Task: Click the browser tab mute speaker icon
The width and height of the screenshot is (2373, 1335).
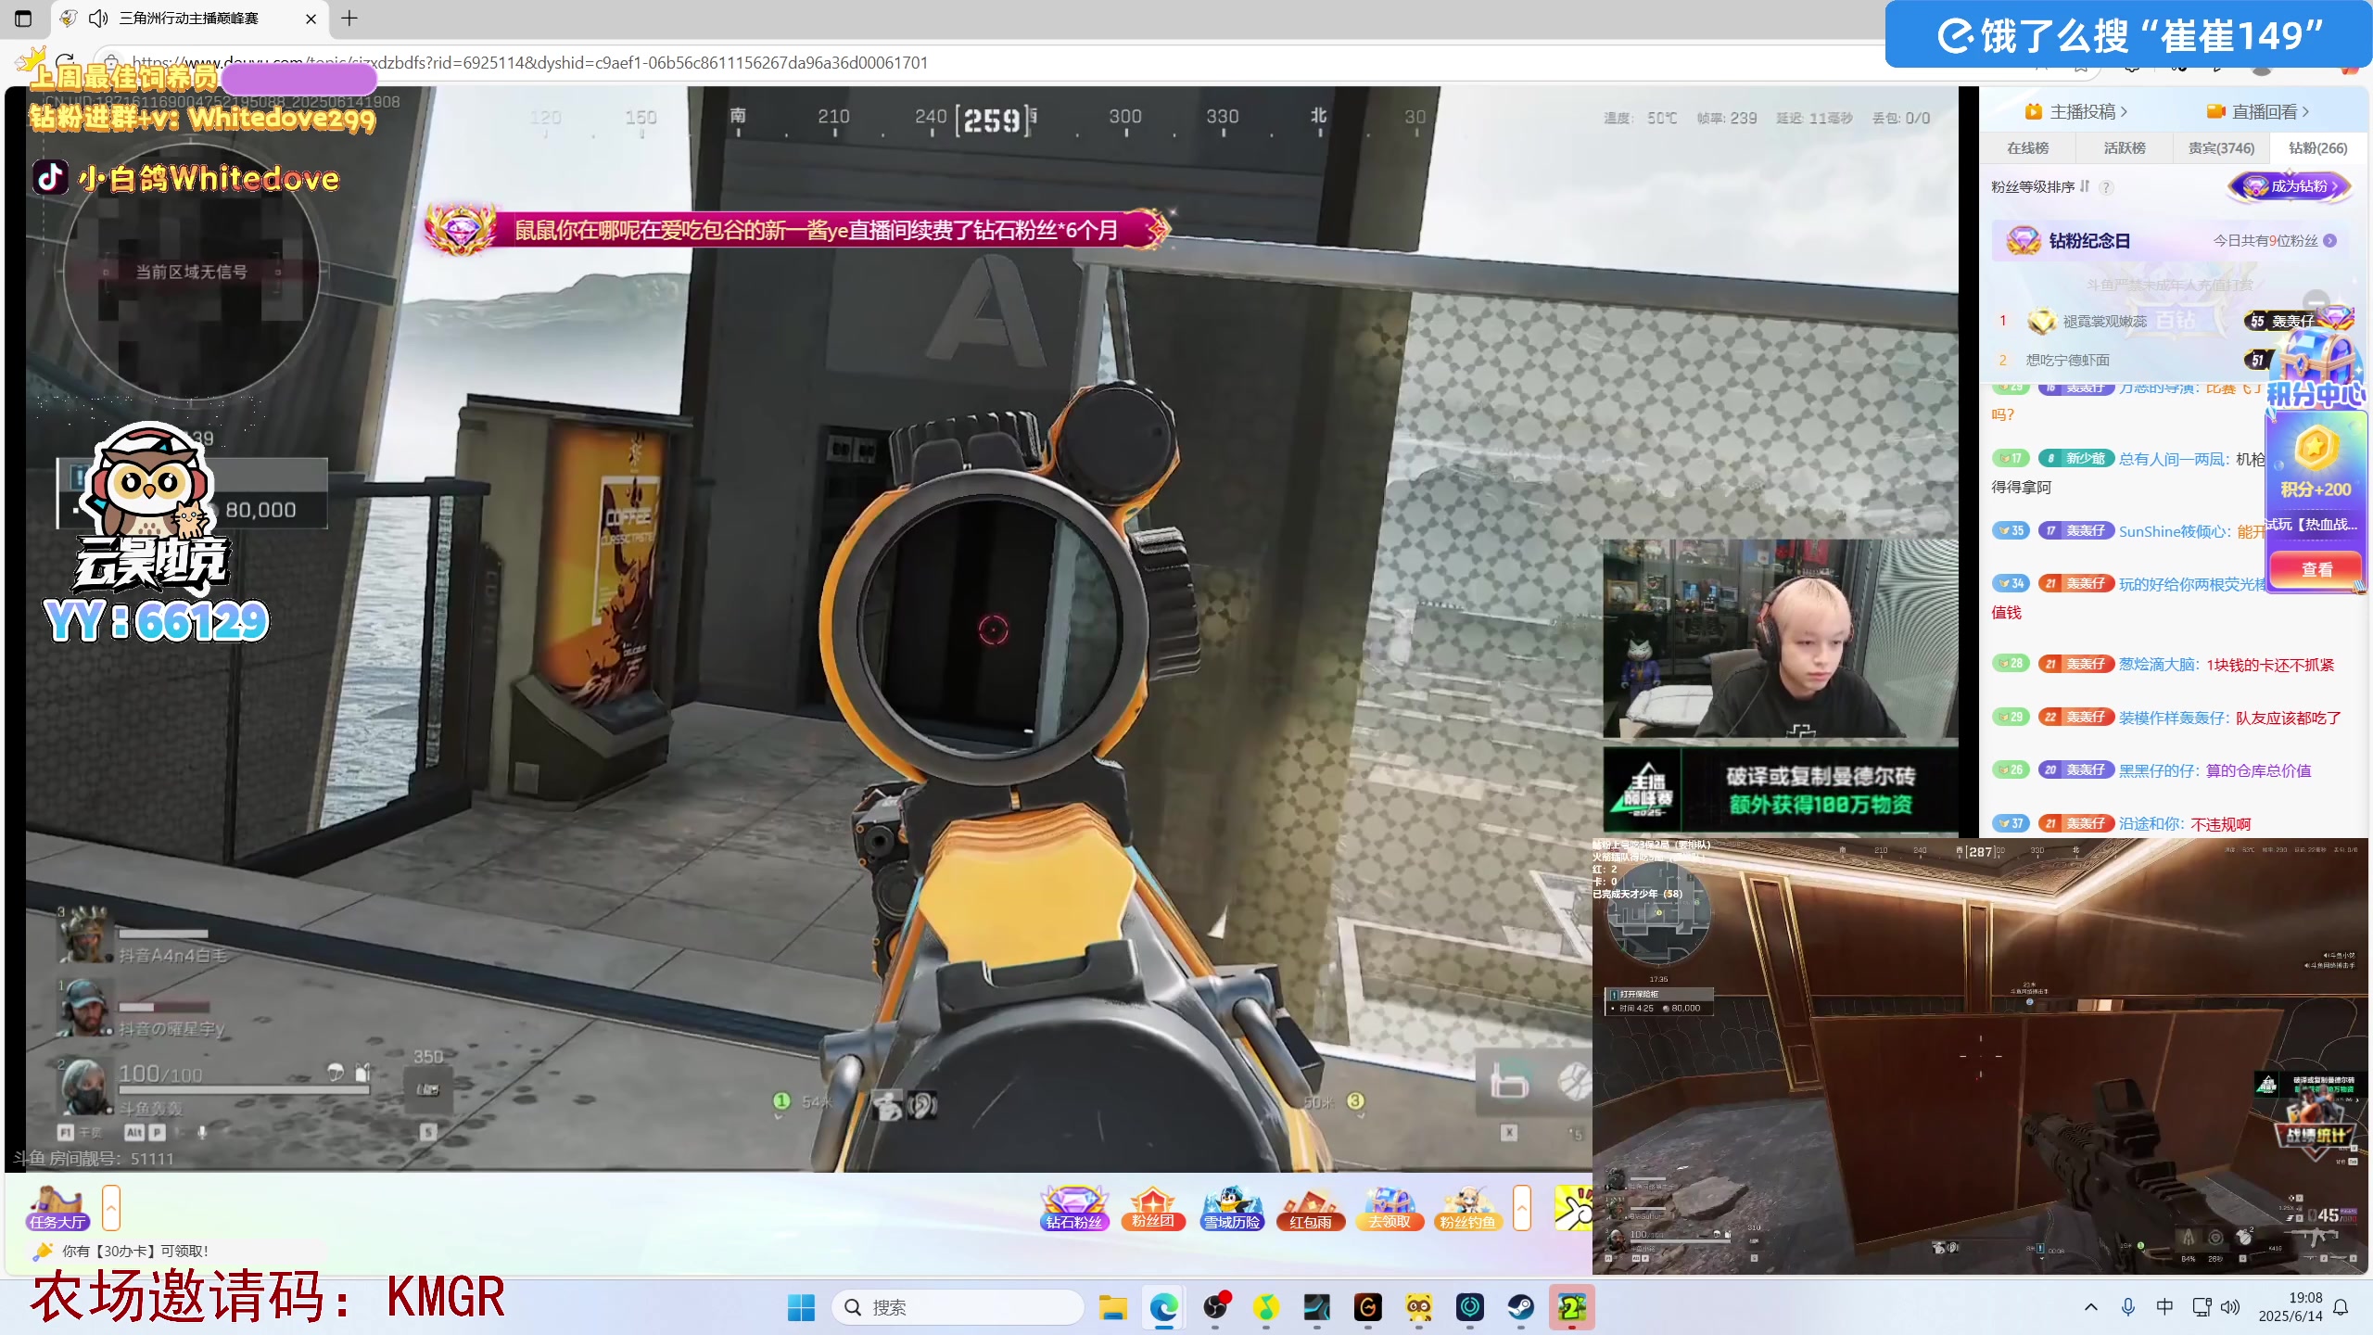Action: click(x=98, y=19)
